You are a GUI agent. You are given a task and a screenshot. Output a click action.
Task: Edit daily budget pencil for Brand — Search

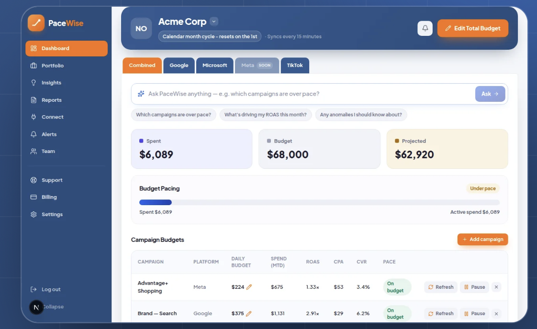click(248, 313)
